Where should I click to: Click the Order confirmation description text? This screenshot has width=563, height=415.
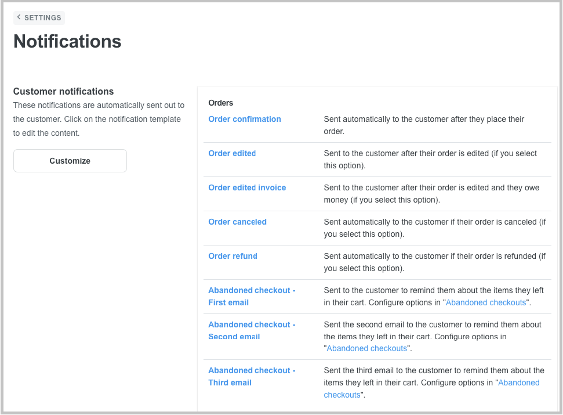[424, 125]
